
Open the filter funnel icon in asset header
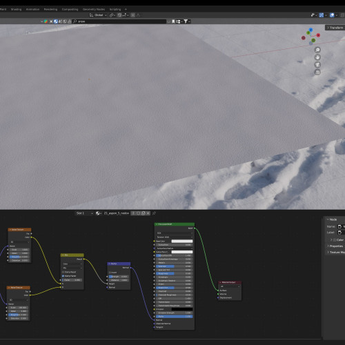point(187,21)
